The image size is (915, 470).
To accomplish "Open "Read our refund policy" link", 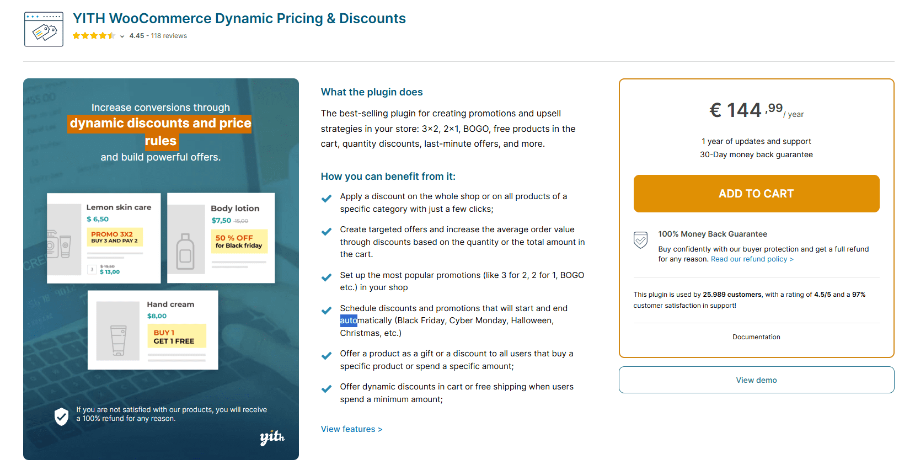I will click(752, 259).
